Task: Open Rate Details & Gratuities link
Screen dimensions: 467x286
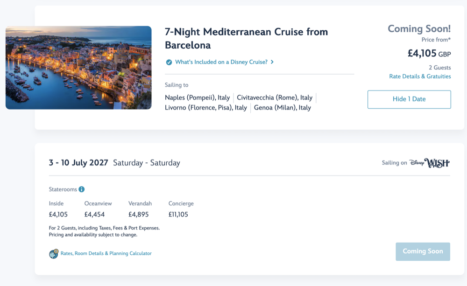Action: coord(420,77)
